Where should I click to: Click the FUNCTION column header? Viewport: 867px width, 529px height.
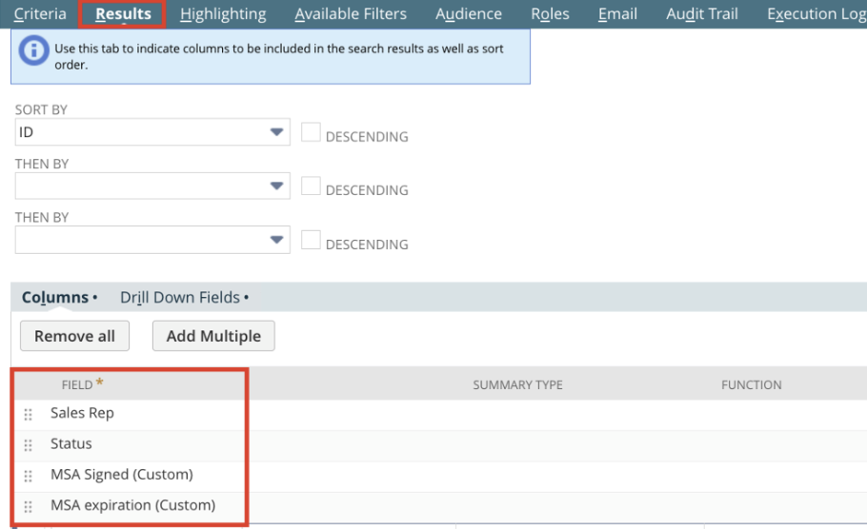(752, 385)
